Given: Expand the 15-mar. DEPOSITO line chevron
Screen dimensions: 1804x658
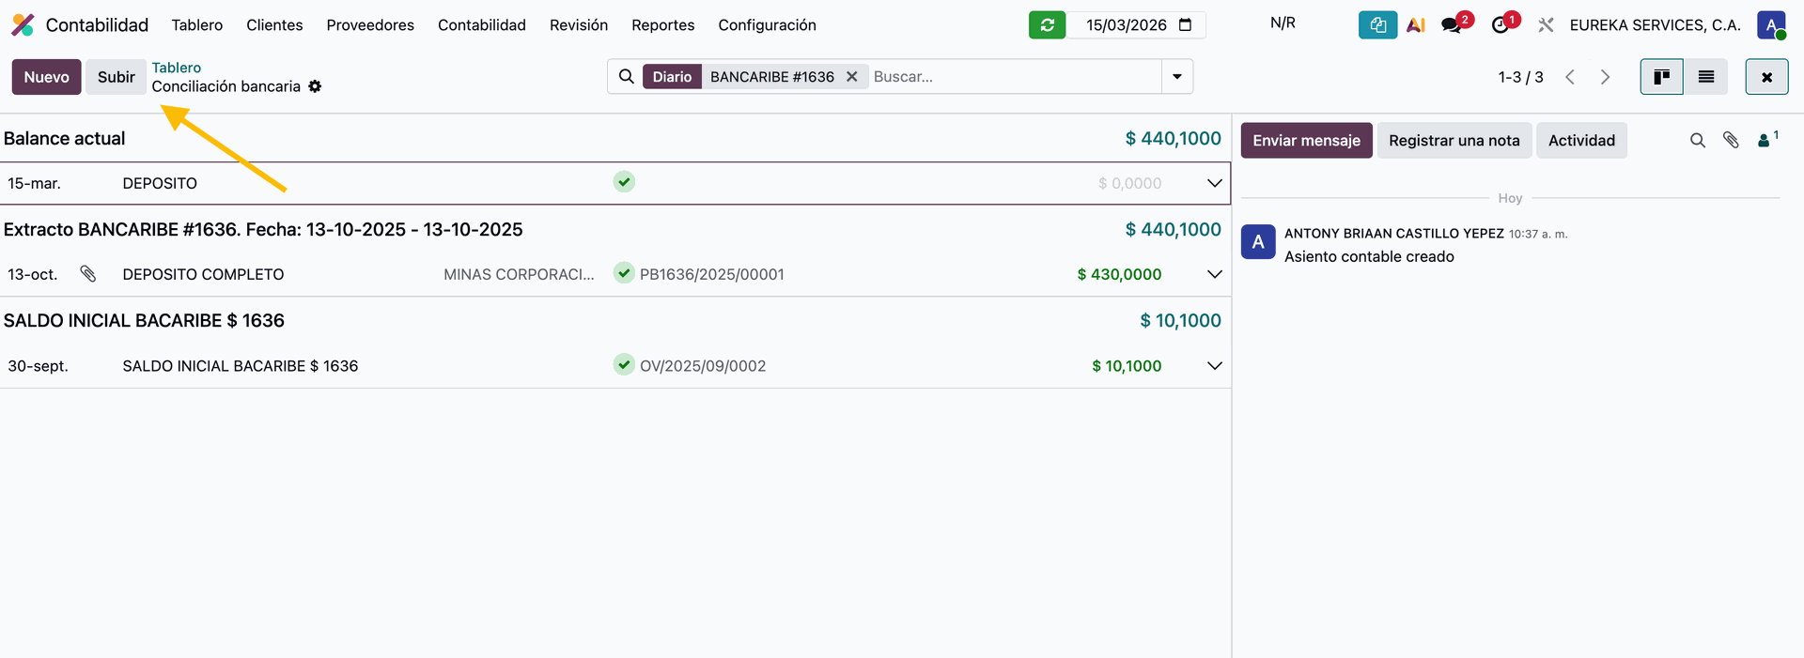Looking at the screenshot, I should (x=1214, y=183).
